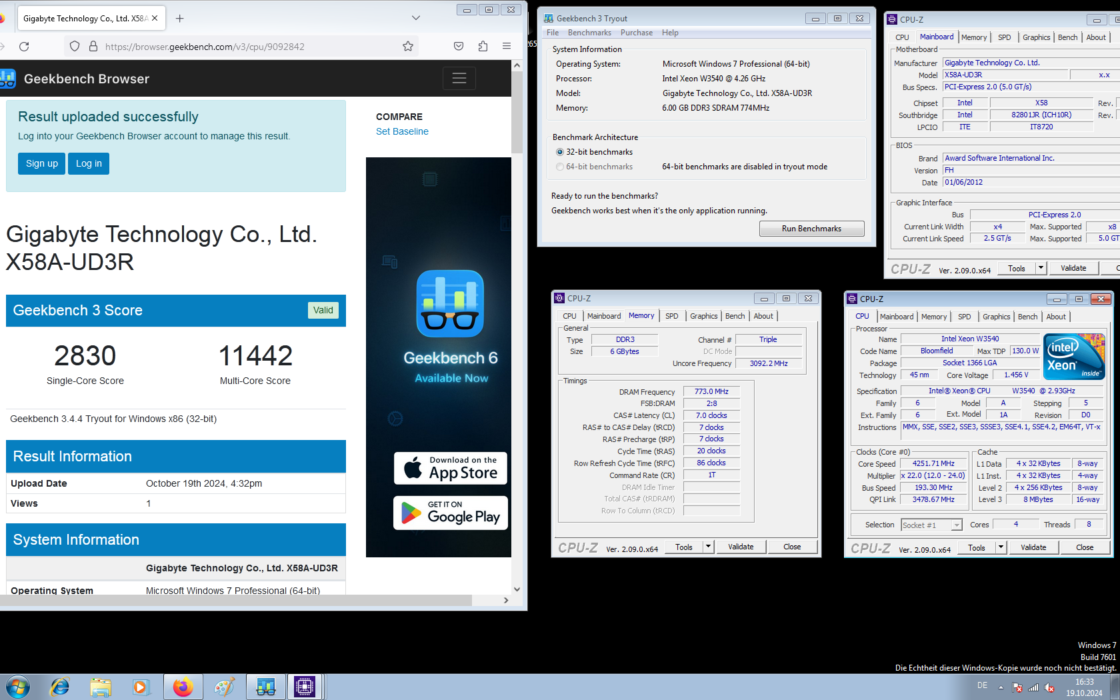Bookmark this page with the star icon

(x=408, y=46)
